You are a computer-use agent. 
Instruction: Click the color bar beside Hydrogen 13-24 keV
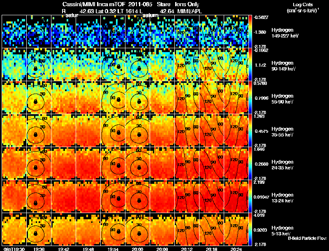click(x=250, y=197)
